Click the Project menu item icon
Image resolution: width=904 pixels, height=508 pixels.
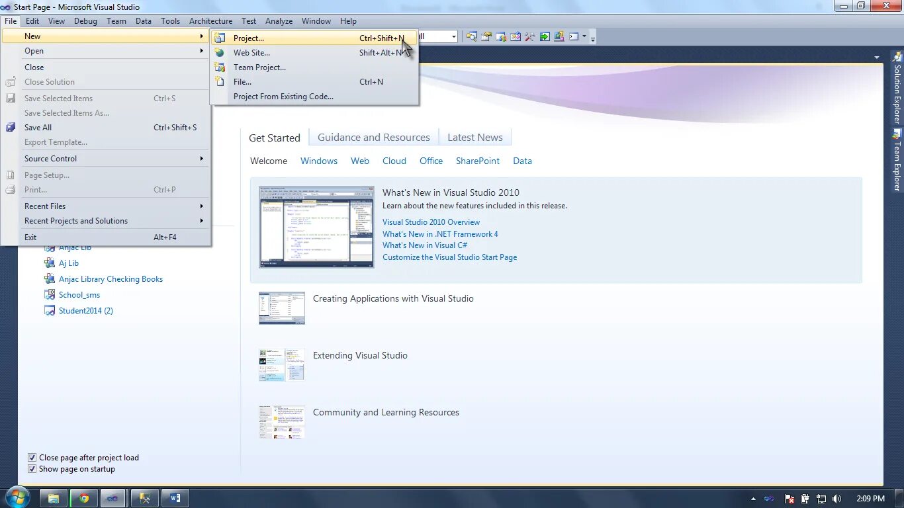click(x=220, y=38)
